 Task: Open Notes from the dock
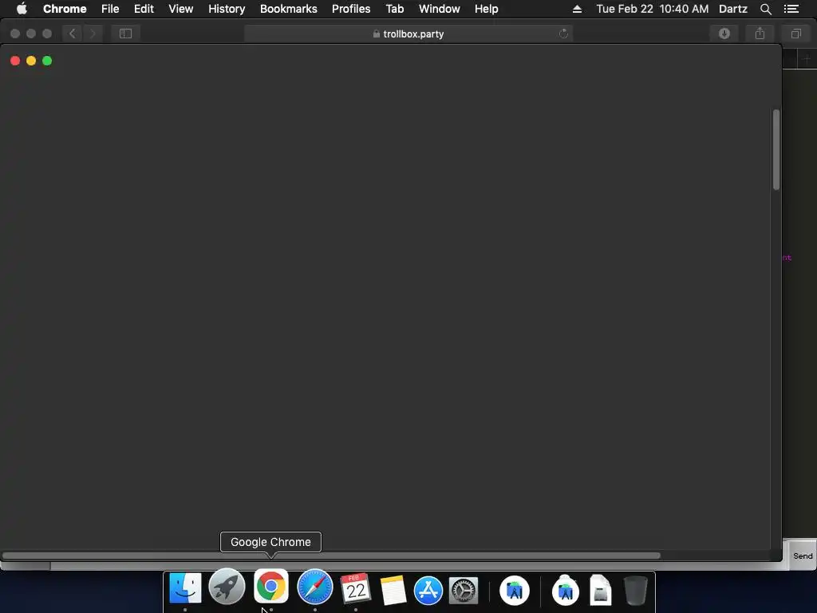pos(393,590)
